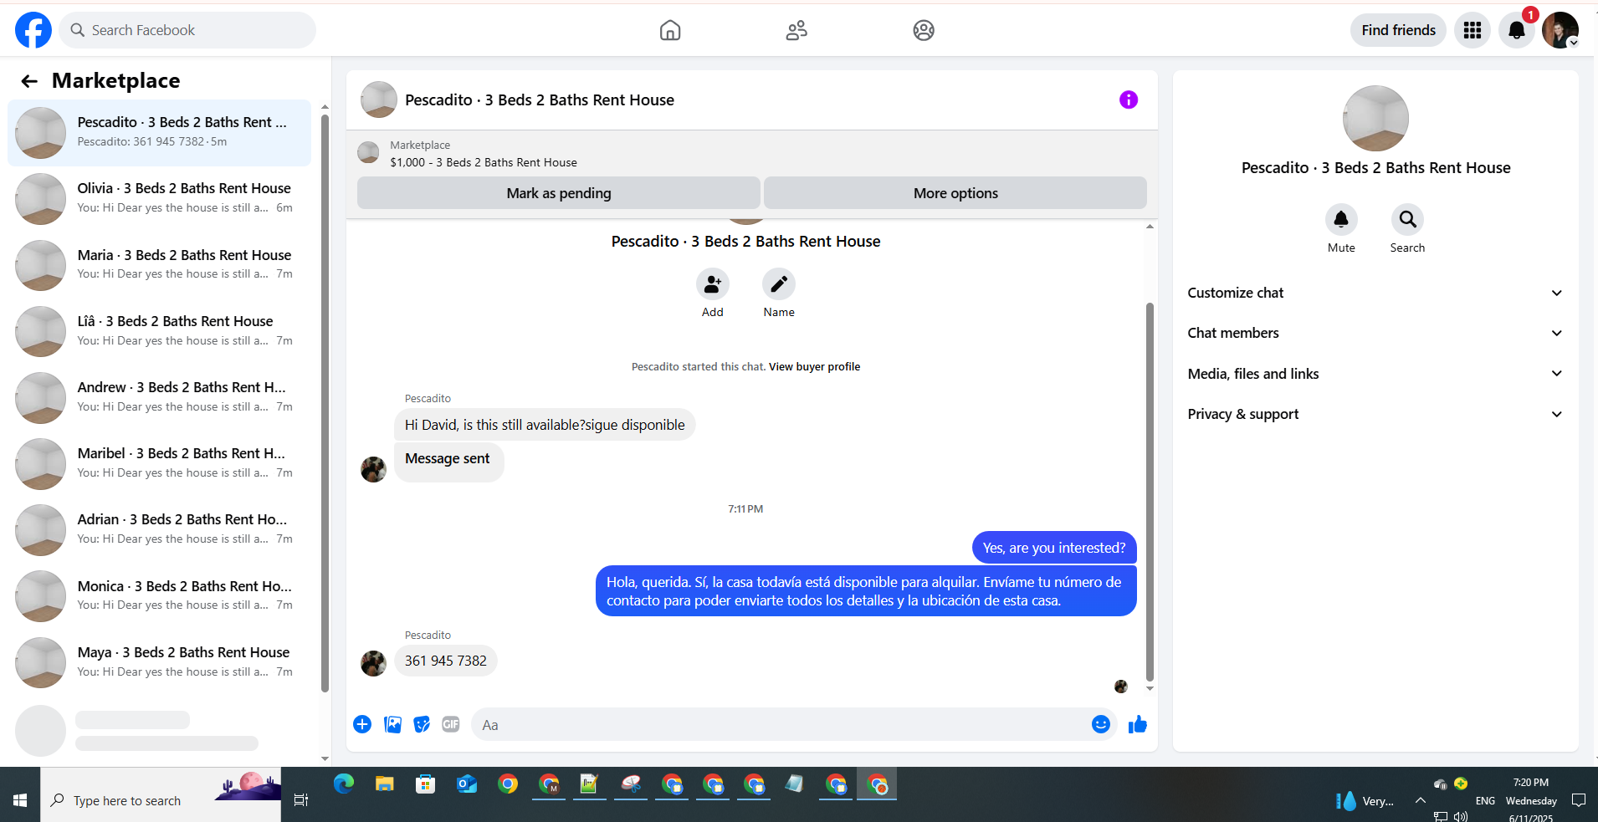Open Maribel conversation in list
This screenshot has height=822, width=1598.
pyautogui.click(x=159, y=463)
